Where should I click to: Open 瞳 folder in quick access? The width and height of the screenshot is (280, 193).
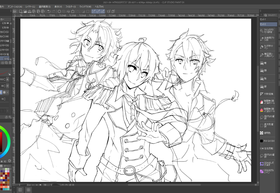pyautogui.click(x=267, y=63)
